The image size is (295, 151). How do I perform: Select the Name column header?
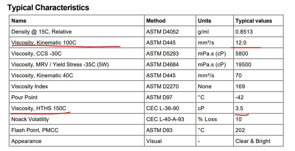(x=19, y=20)
